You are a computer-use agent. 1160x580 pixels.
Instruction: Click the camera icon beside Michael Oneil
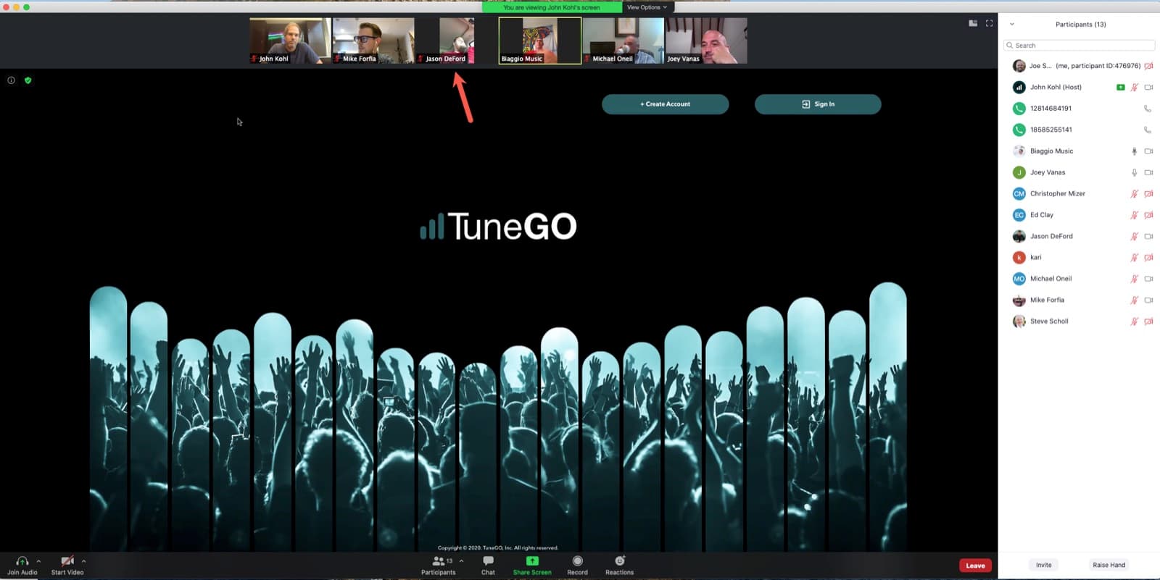tap(1148, 279)
